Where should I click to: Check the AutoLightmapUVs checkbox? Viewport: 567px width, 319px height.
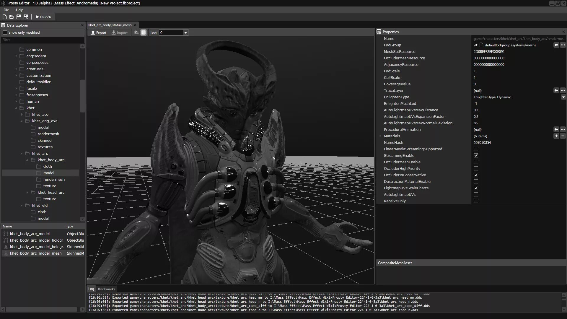pyautogui.click(x=476, y=194)
